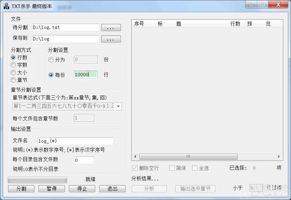Browse for the file to split with 待分割 ... button
This screenshot has height=200, width=291.
click(111, 28)
